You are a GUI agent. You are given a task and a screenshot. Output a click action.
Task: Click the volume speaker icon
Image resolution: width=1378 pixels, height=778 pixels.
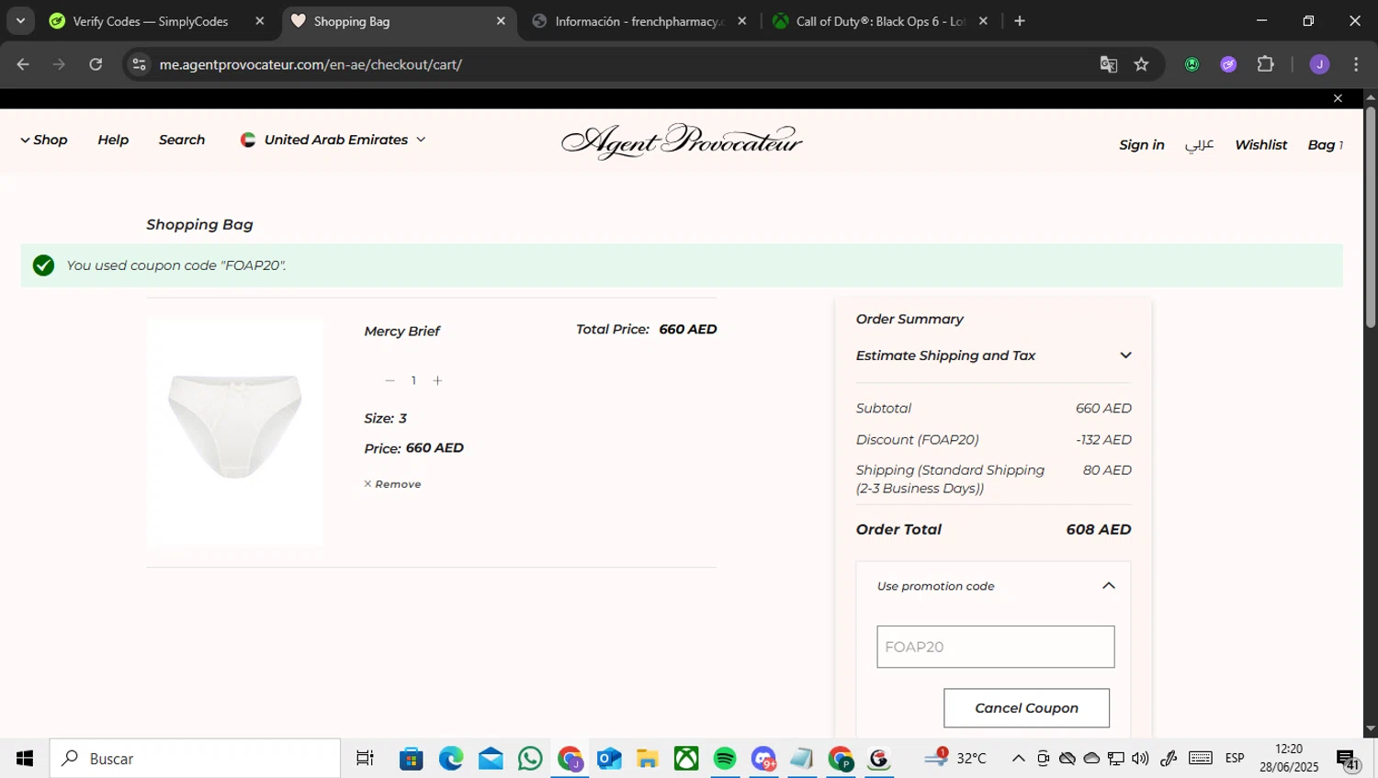point(1140,759)
